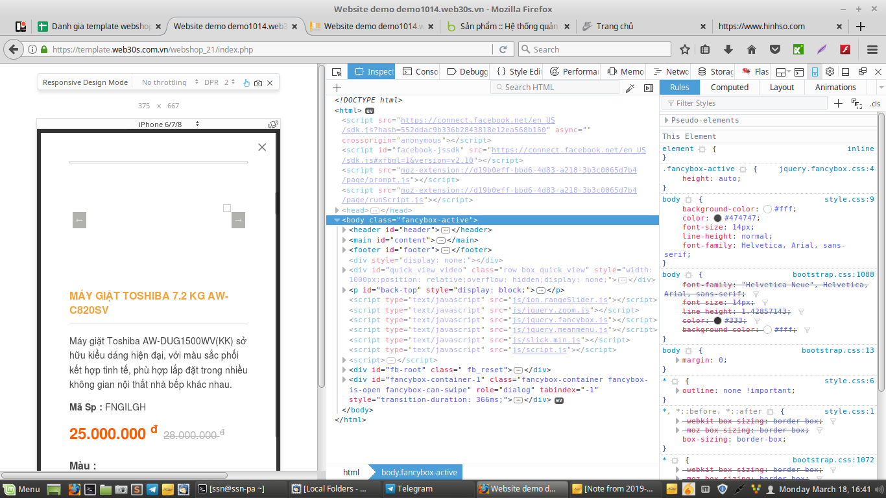The height and width of the screenshot is (498, 886).
Task: Expand the footer#footer node
Action: (344, 250)
